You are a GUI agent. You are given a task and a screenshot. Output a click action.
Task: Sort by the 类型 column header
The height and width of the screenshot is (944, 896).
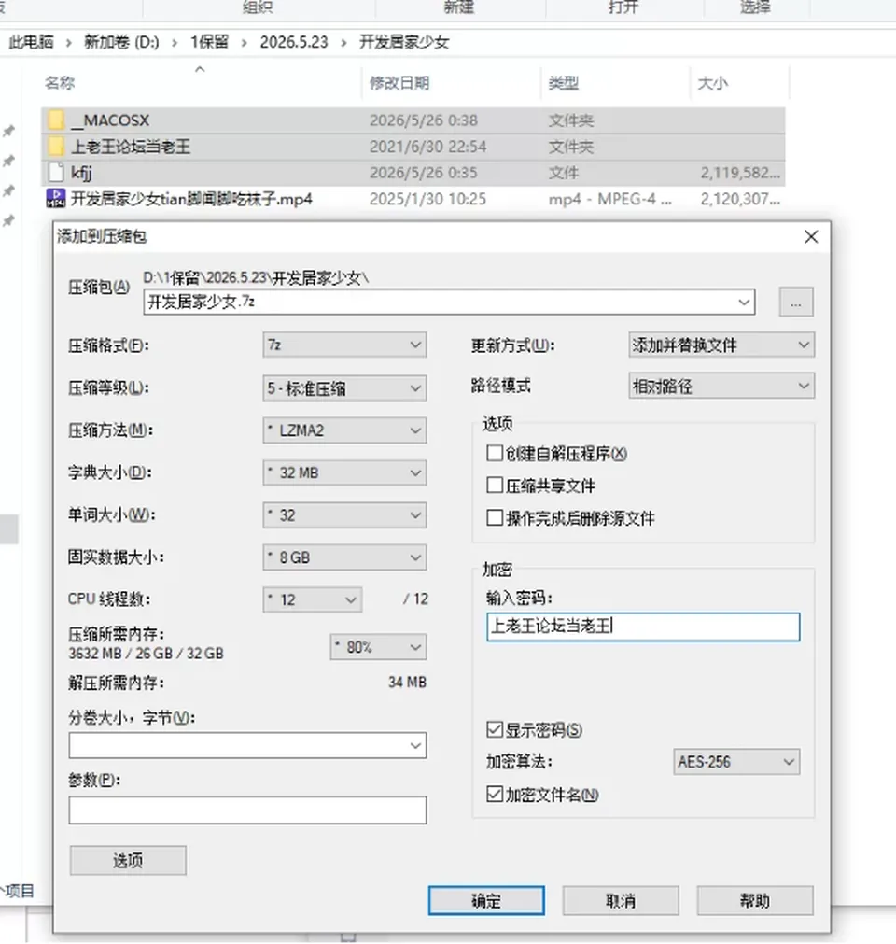click(x=563, y=82)
